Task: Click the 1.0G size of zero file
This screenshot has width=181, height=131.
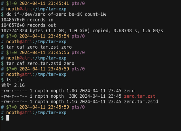Action: pyautogui.click(x=71, y=91)
